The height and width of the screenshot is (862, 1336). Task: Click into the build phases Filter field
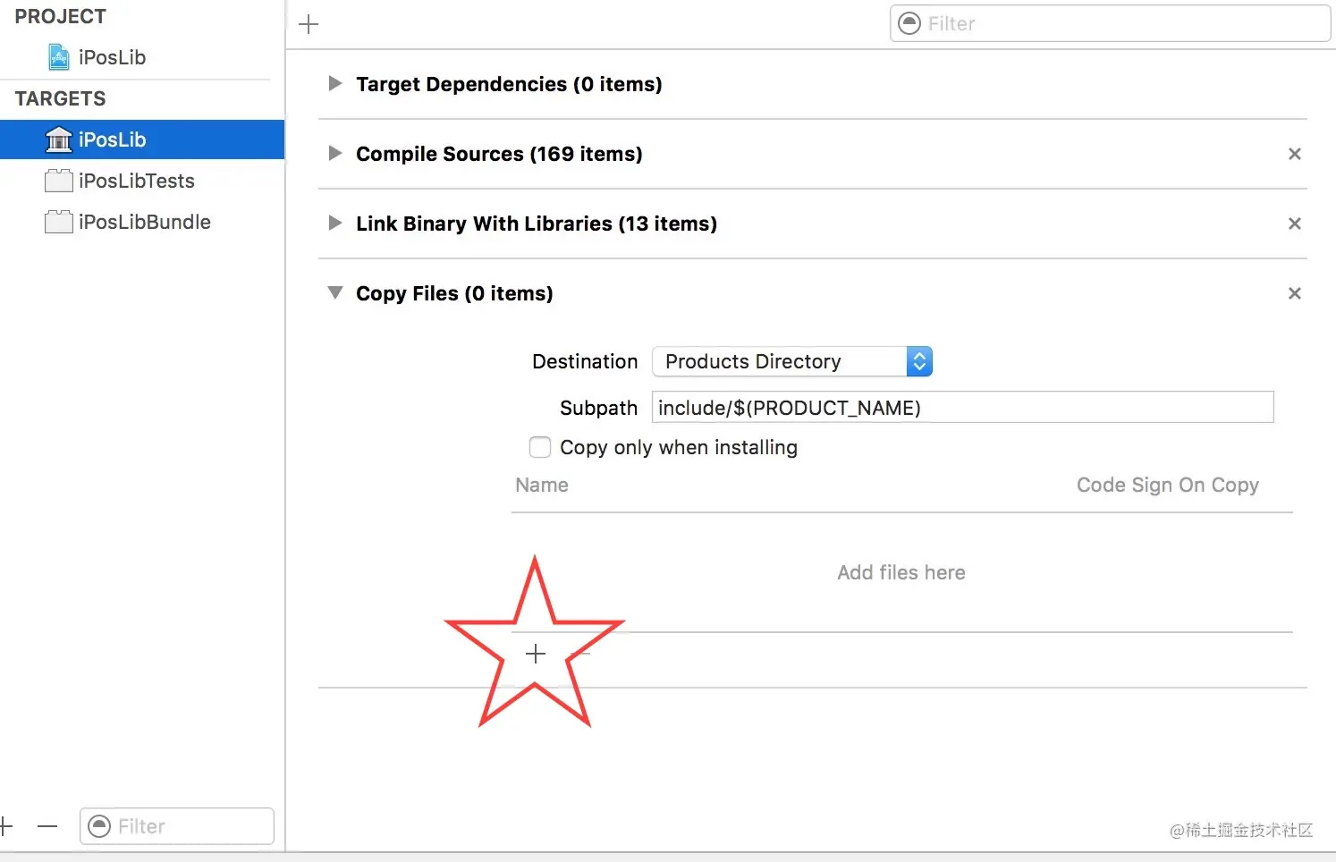point(1111,23)
